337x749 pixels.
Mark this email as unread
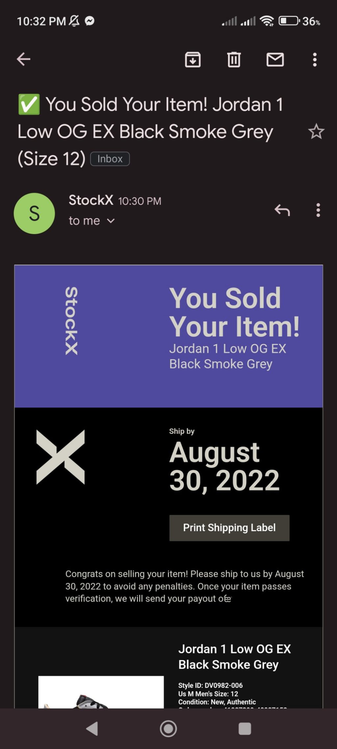(x=275, y=60)
